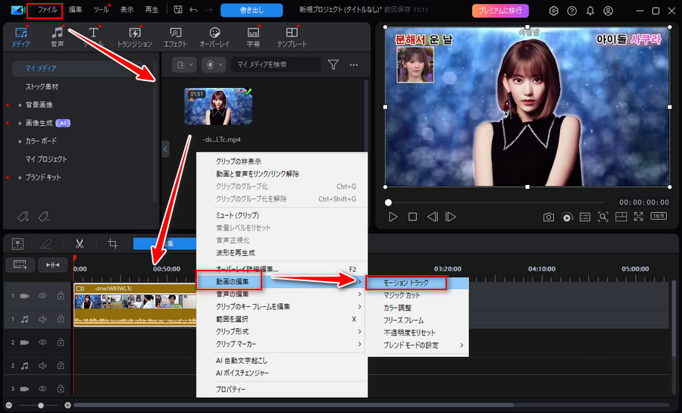This screenshot has width=682, height=413.
Task: Expand the 背景画像 tree item
Action: pyautogui.click(x=20, y=105)
